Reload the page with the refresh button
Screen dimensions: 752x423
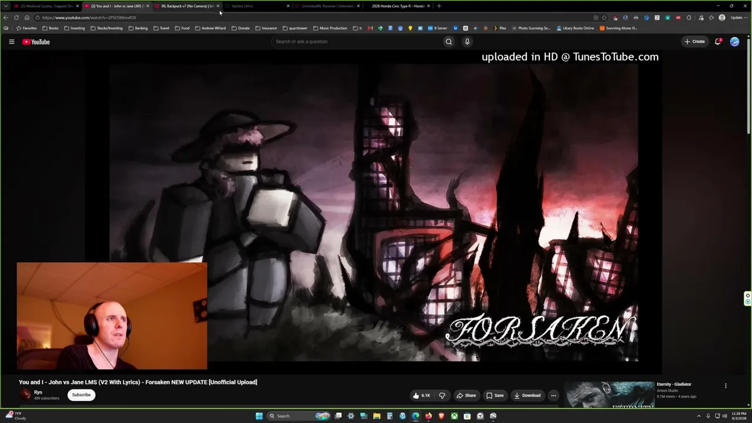coord(16,18)
